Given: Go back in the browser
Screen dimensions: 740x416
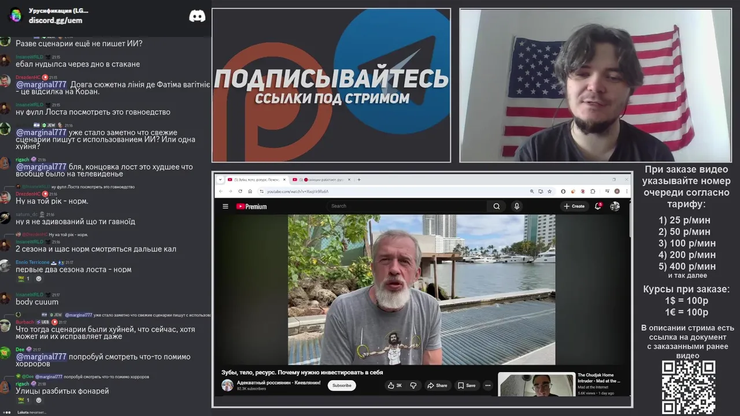Looking at the screenshot, I should (x=220, y=191).
